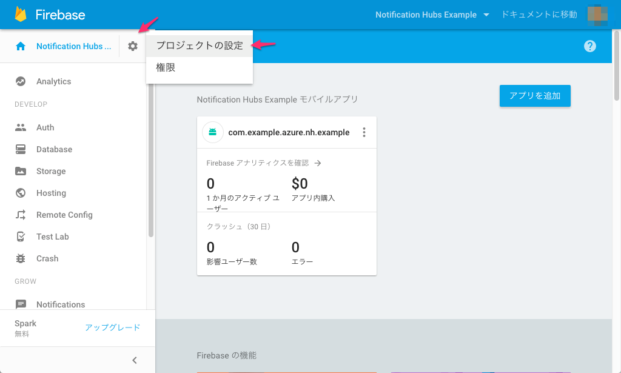Open the Notification Hubs Example project dropdown
Screen dimensions: 621x373
tap(432, 14)
